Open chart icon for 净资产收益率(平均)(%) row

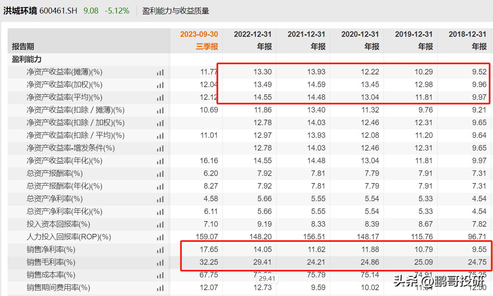coord(160,98)
